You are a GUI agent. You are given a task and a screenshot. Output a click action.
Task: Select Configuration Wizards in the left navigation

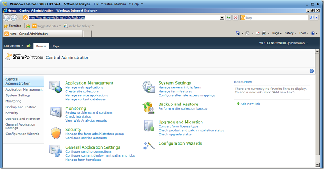coord(22,134)
